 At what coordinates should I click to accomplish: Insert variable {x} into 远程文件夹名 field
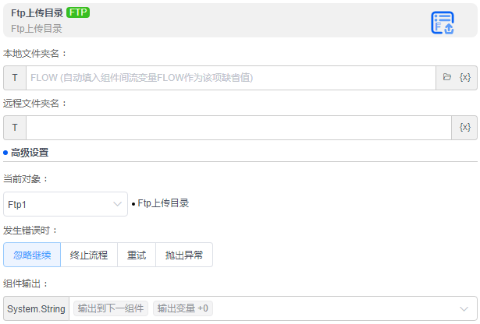(464, 127)
